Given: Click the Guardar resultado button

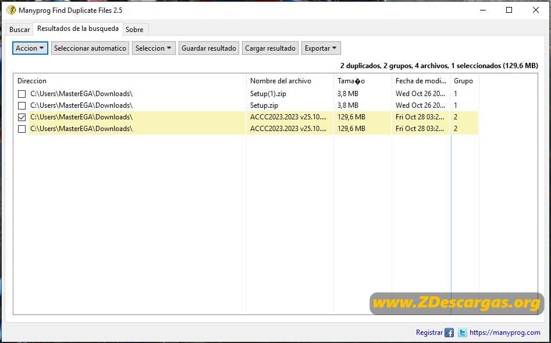Looking at the screenshot, I should [209, 48].
